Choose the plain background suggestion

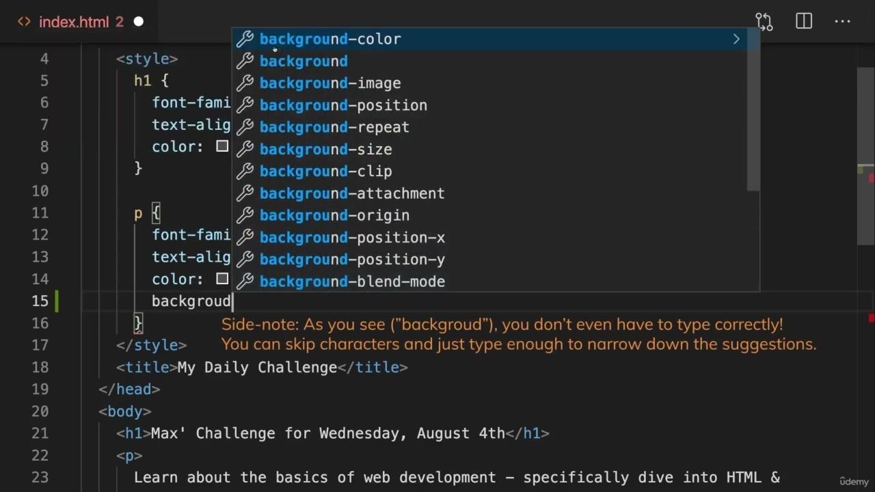tap(496, 61)
